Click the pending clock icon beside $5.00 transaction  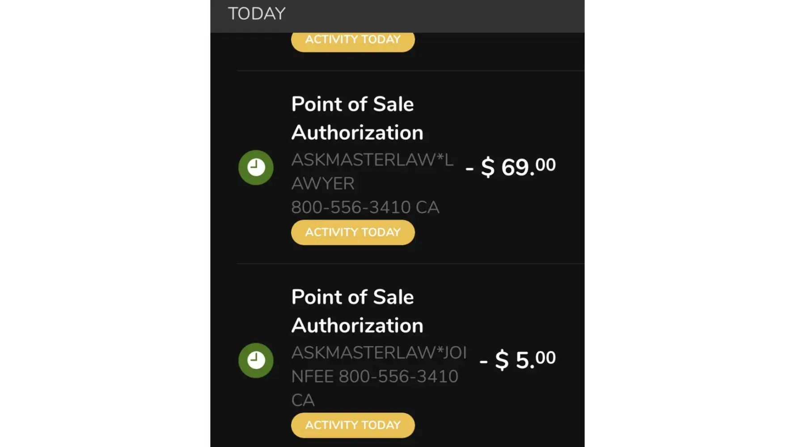[256, 360]
